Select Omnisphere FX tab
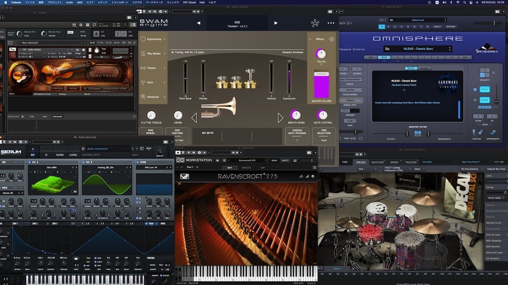Image resolution: width=508 pixels, height=285 pixels. click(451, 57)
